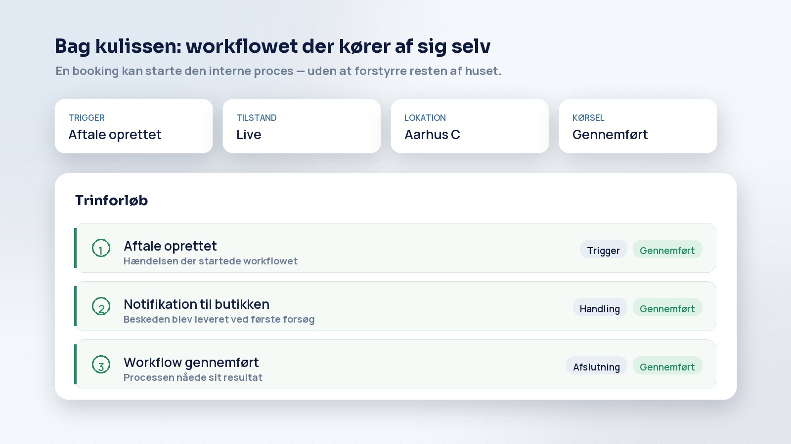
Task: Select the step title Workflow gennemført
Action: 191,362
